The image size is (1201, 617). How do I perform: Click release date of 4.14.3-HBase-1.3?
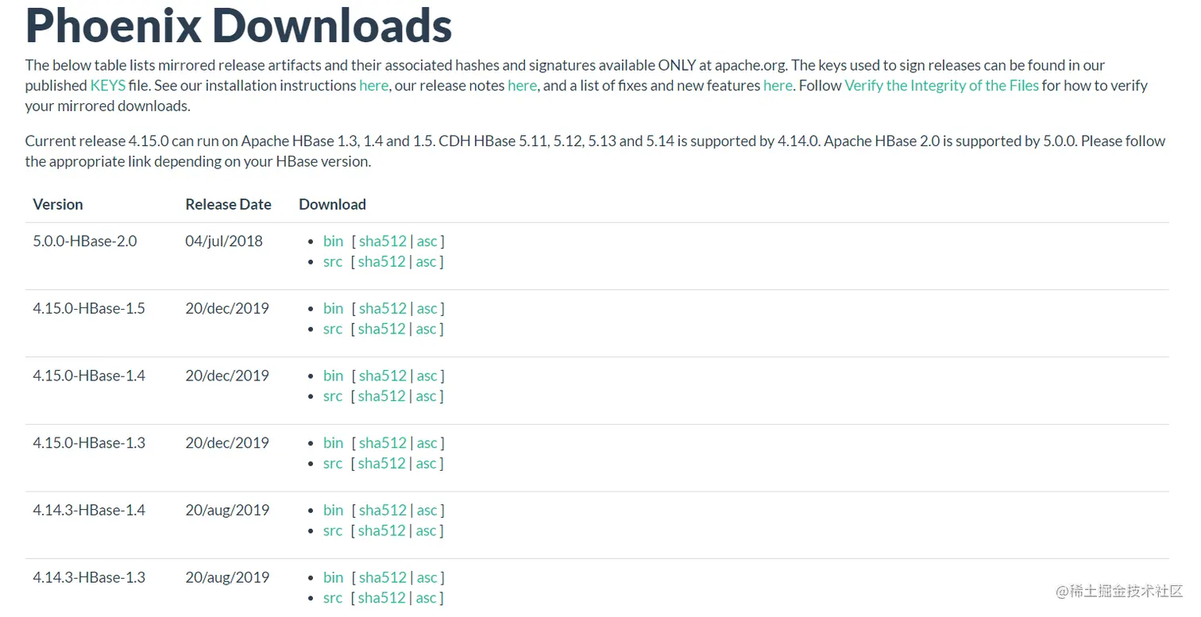pos(227,578)
